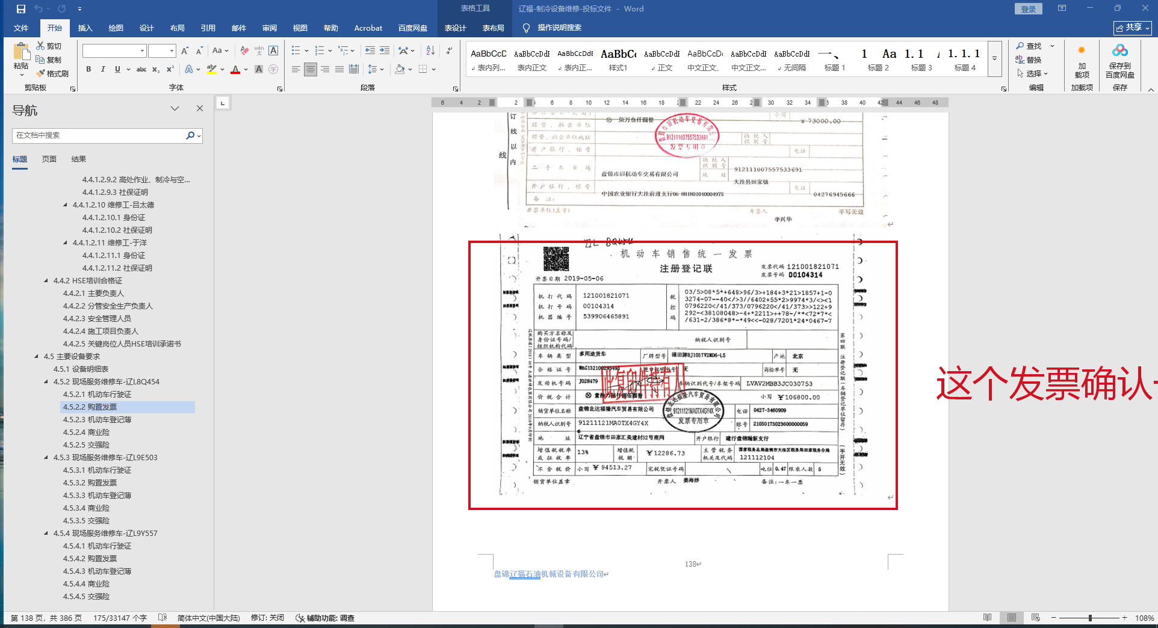Open the font name dropdown
This screenshot has height=628, width=1158.
(x=142, y=51)
